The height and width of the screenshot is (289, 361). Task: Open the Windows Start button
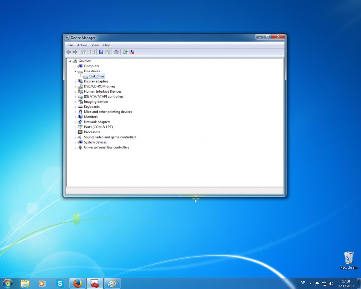coord(8,283)
